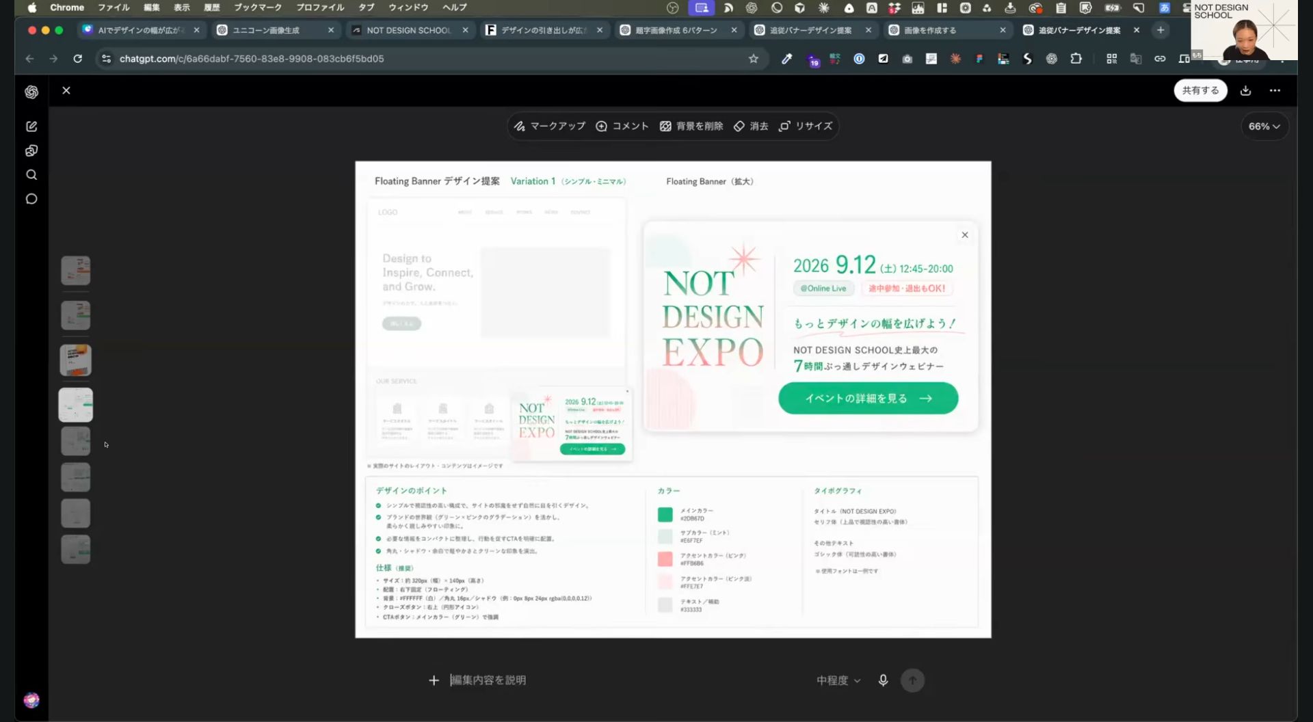Screen dimensions: 1313x722
Task: Open the Chrome extensions puzzle icon
Action: pos(1076,59)
